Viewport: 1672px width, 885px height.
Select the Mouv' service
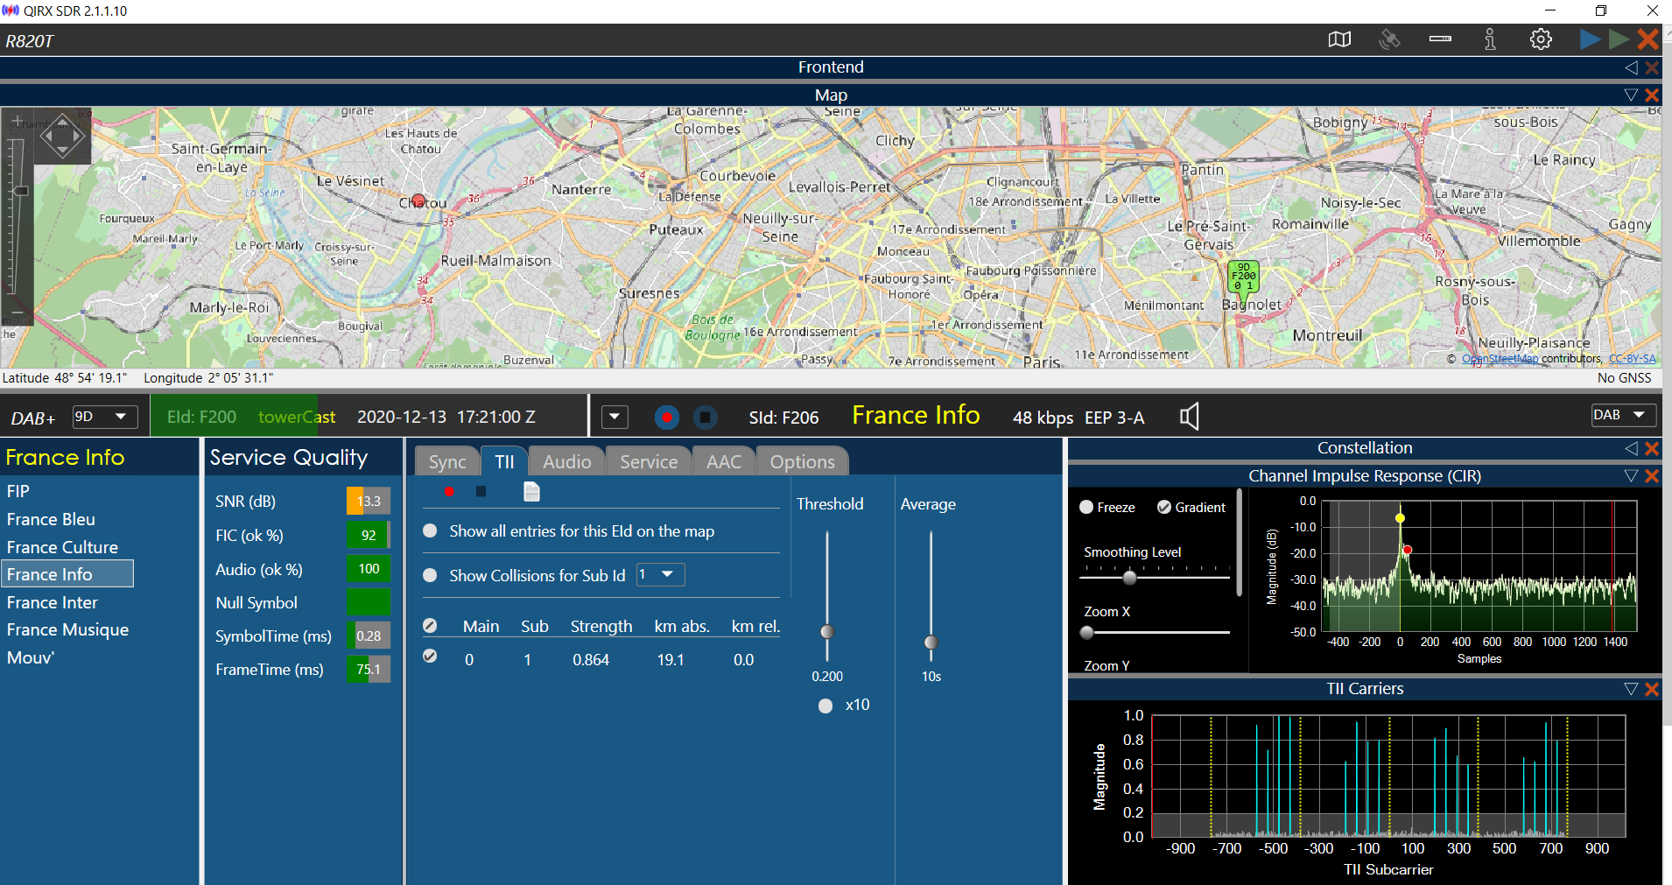tap(31, 657)
